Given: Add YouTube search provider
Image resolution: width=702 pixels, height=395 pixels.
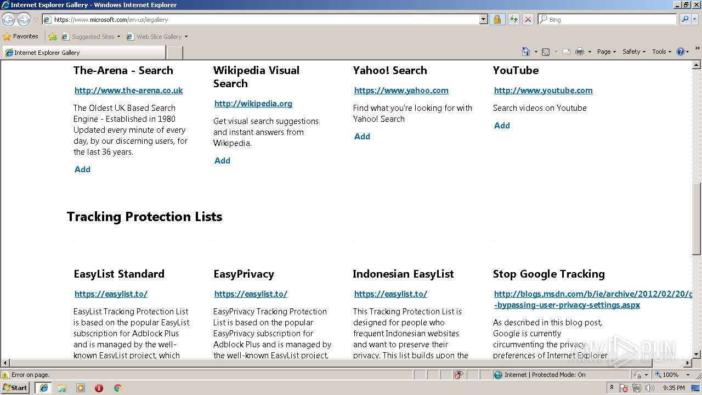Looking at the screenshot, I should [502, 126].
